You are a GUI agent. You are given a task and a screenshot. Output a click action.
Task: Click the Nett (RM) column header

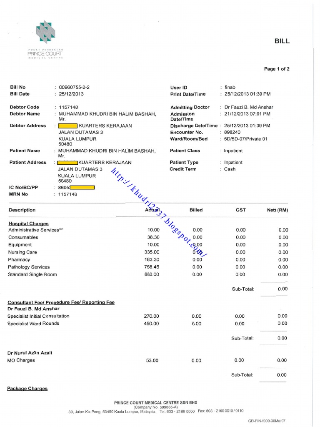coord(277,210)
